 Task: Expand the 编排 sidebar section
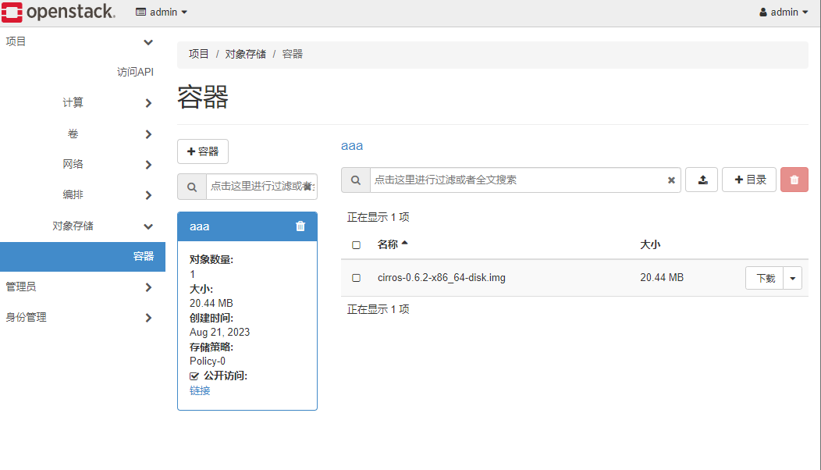click(x=82, y=195)
